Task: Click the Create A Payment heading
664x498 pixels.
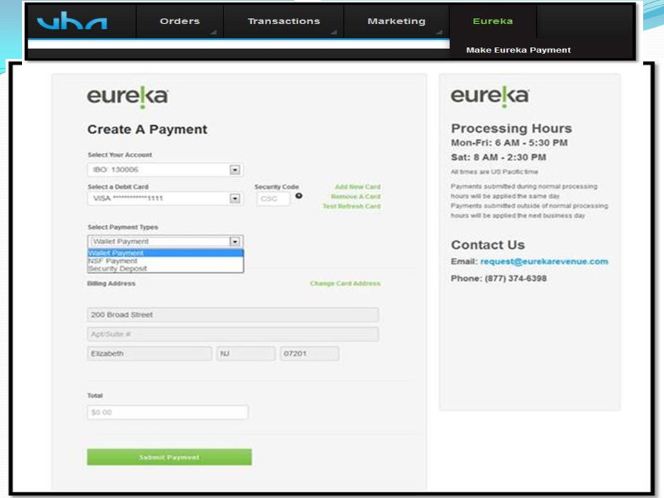Action: click(147, 129)
